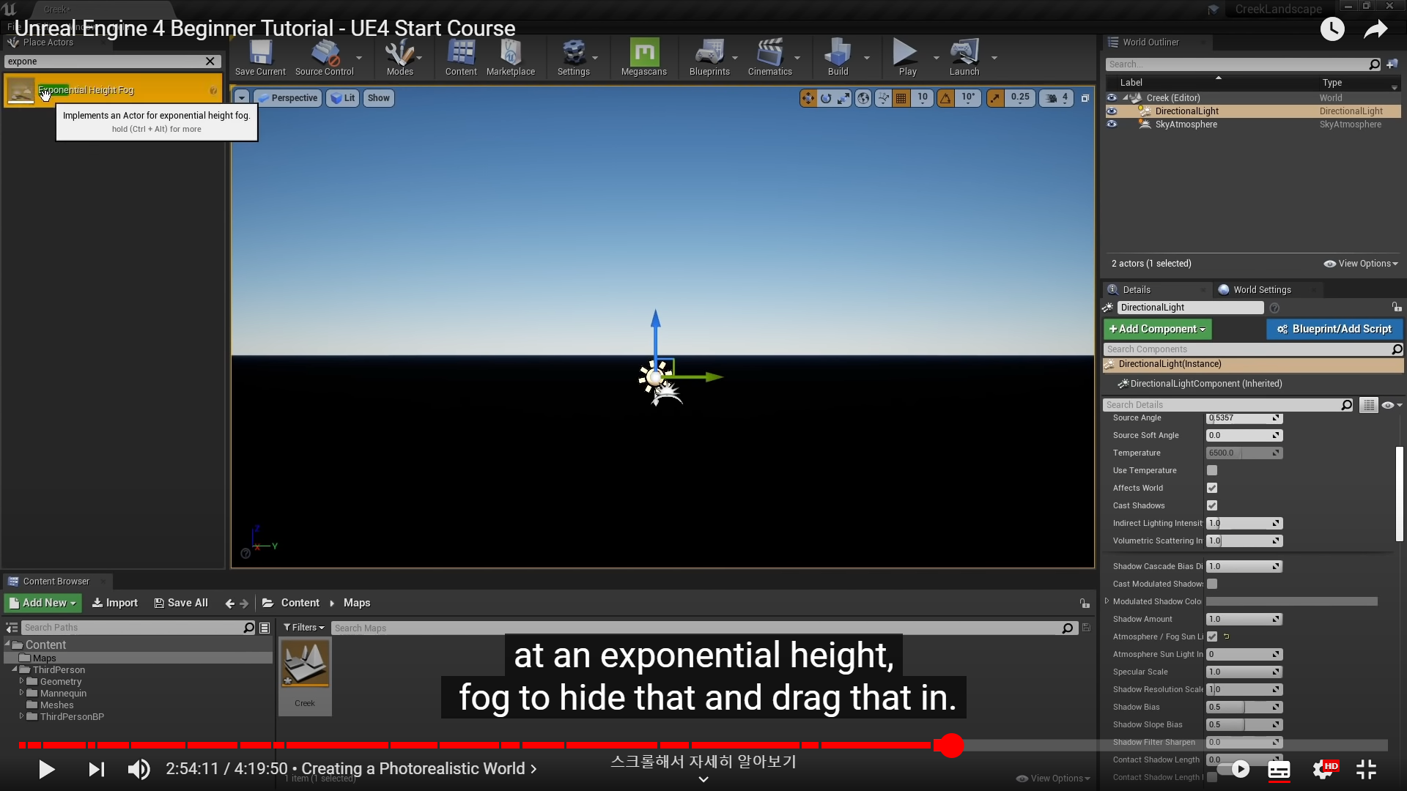Uncheck the Cast Shadows checkbox
Viewport: 1407px width, 791px height.
(x=1212, y=505)
